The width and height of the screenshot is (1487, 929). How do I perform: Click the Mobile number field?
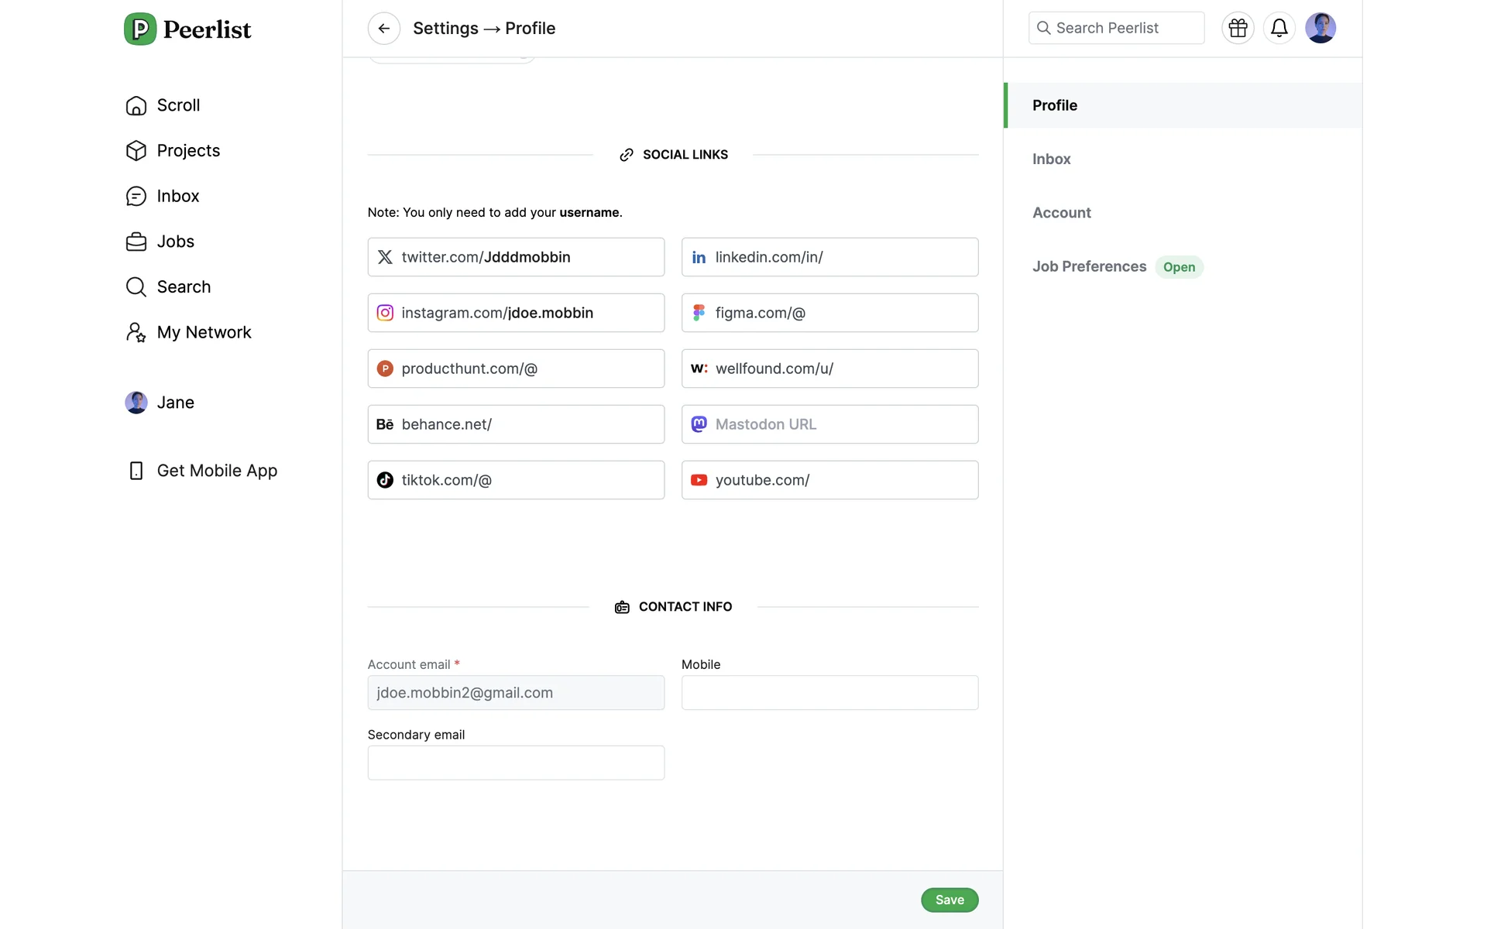829,693
